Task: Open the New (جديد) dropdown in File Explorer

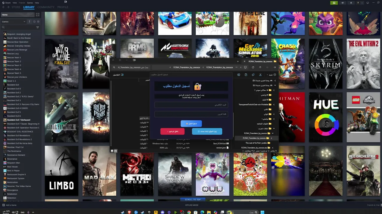Action: click(271, 75)
